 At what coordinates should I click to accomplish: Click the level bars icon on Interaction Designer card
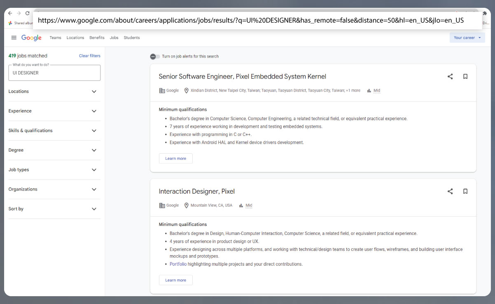pos(241,206)
